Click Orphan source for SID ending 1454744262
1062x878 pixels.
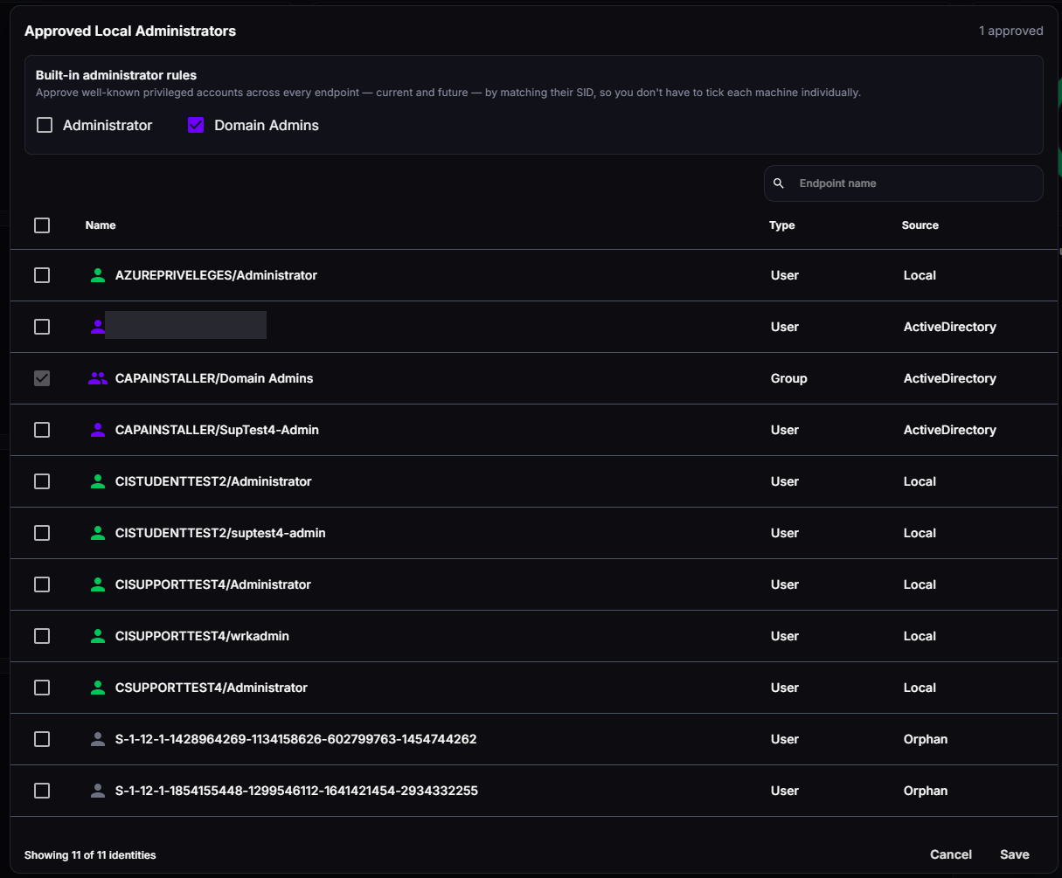[926, 739]
